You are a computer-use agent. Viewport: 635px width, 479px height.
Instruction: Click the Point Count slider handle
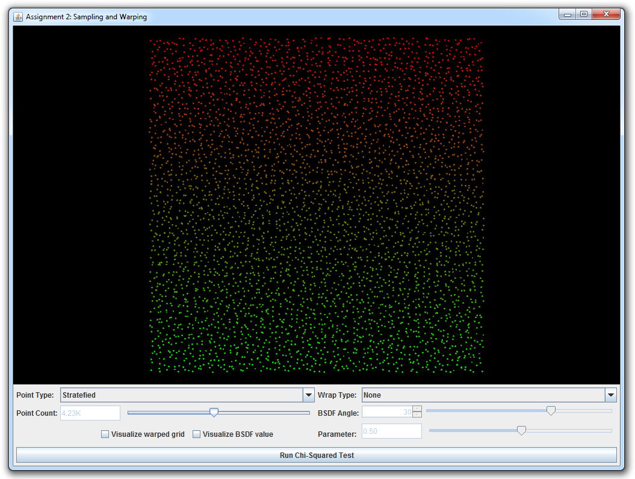coord(214,412)
